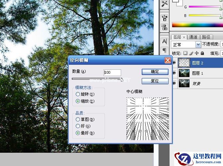This screenshot has height=166, width=223.
Task: Close the 径向模糊 dialog with the red X
Action: [168, 60]
